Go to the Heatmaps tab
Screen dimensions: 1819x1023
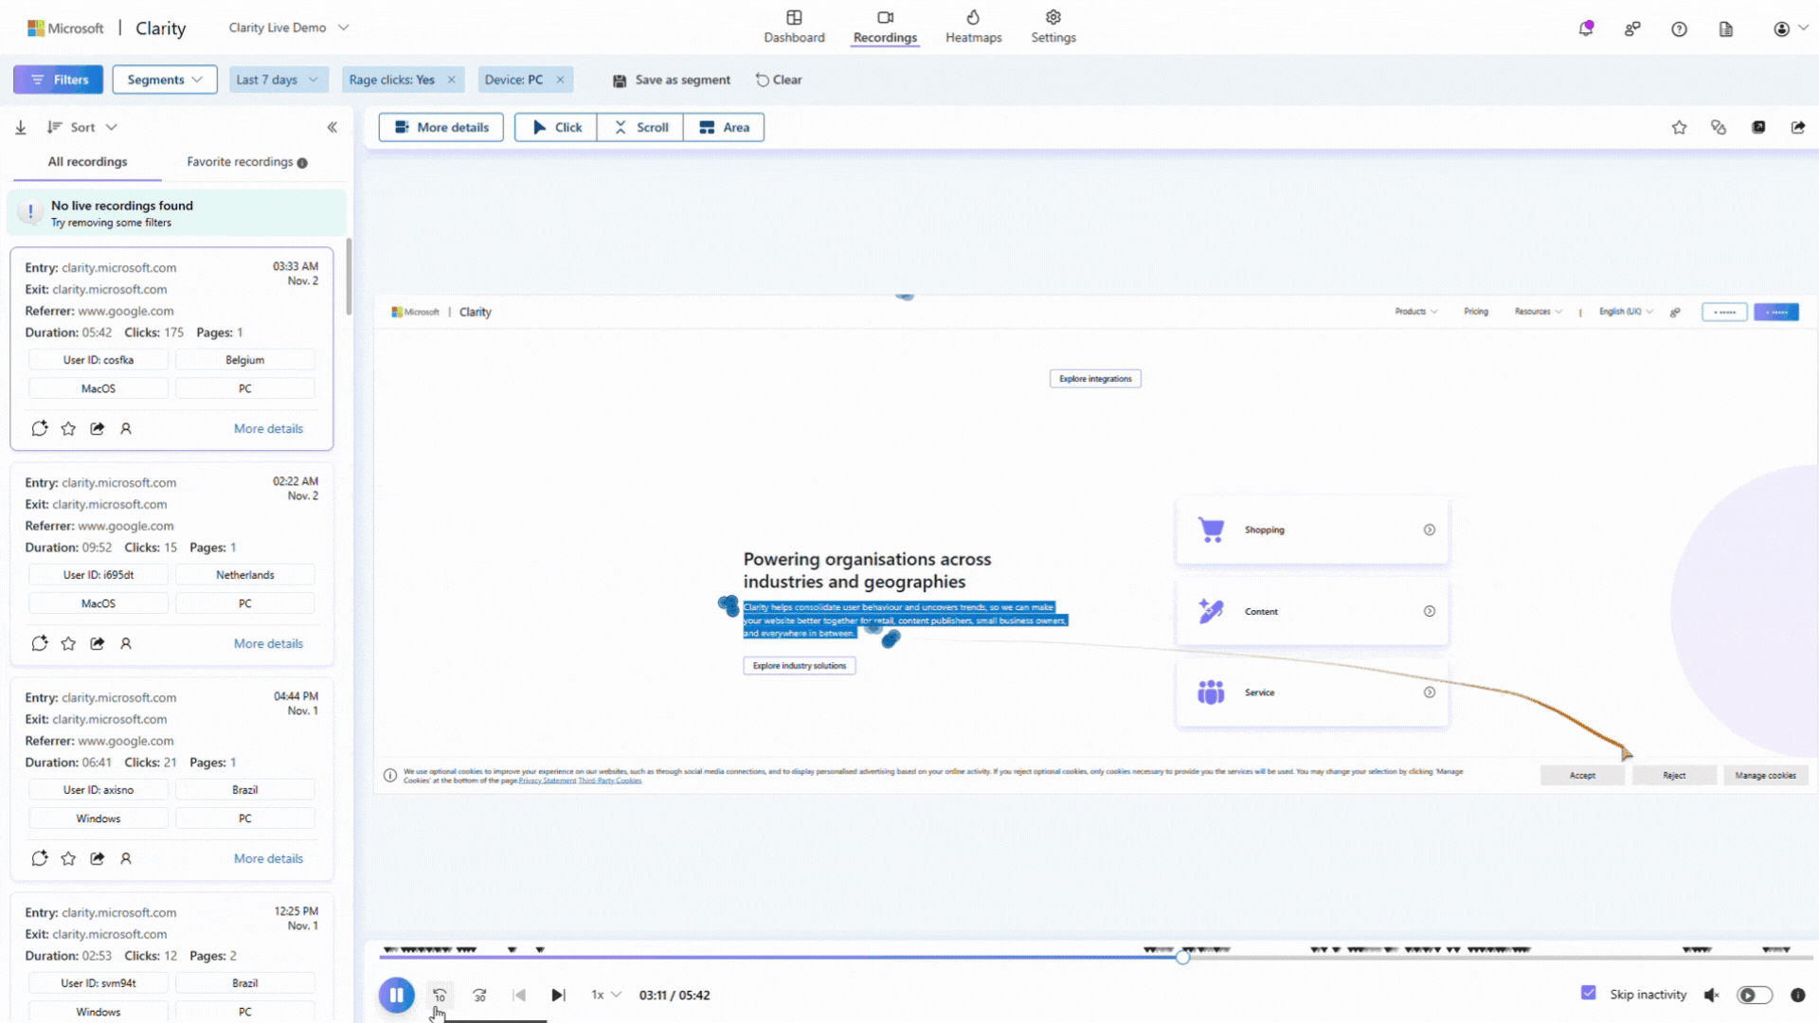(x=973, y=27)
